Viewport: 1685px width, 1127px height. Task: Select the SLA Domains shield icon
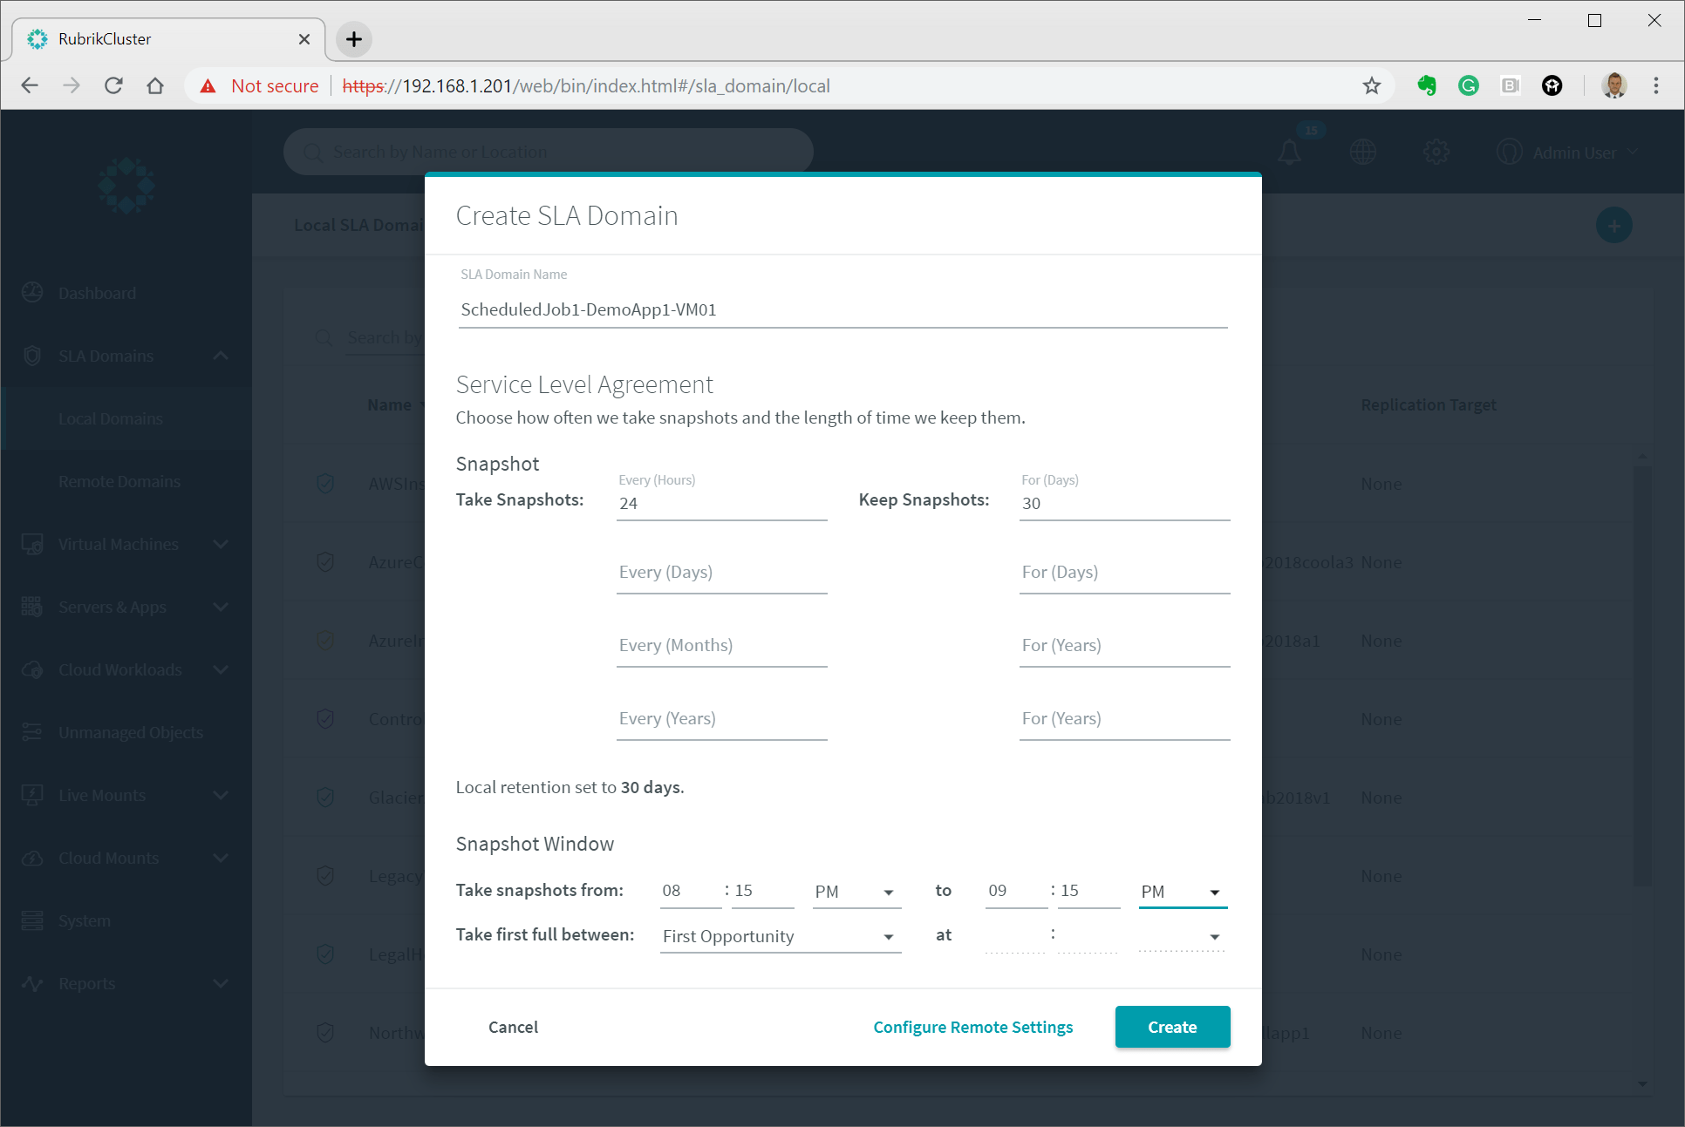click(33, 356)
